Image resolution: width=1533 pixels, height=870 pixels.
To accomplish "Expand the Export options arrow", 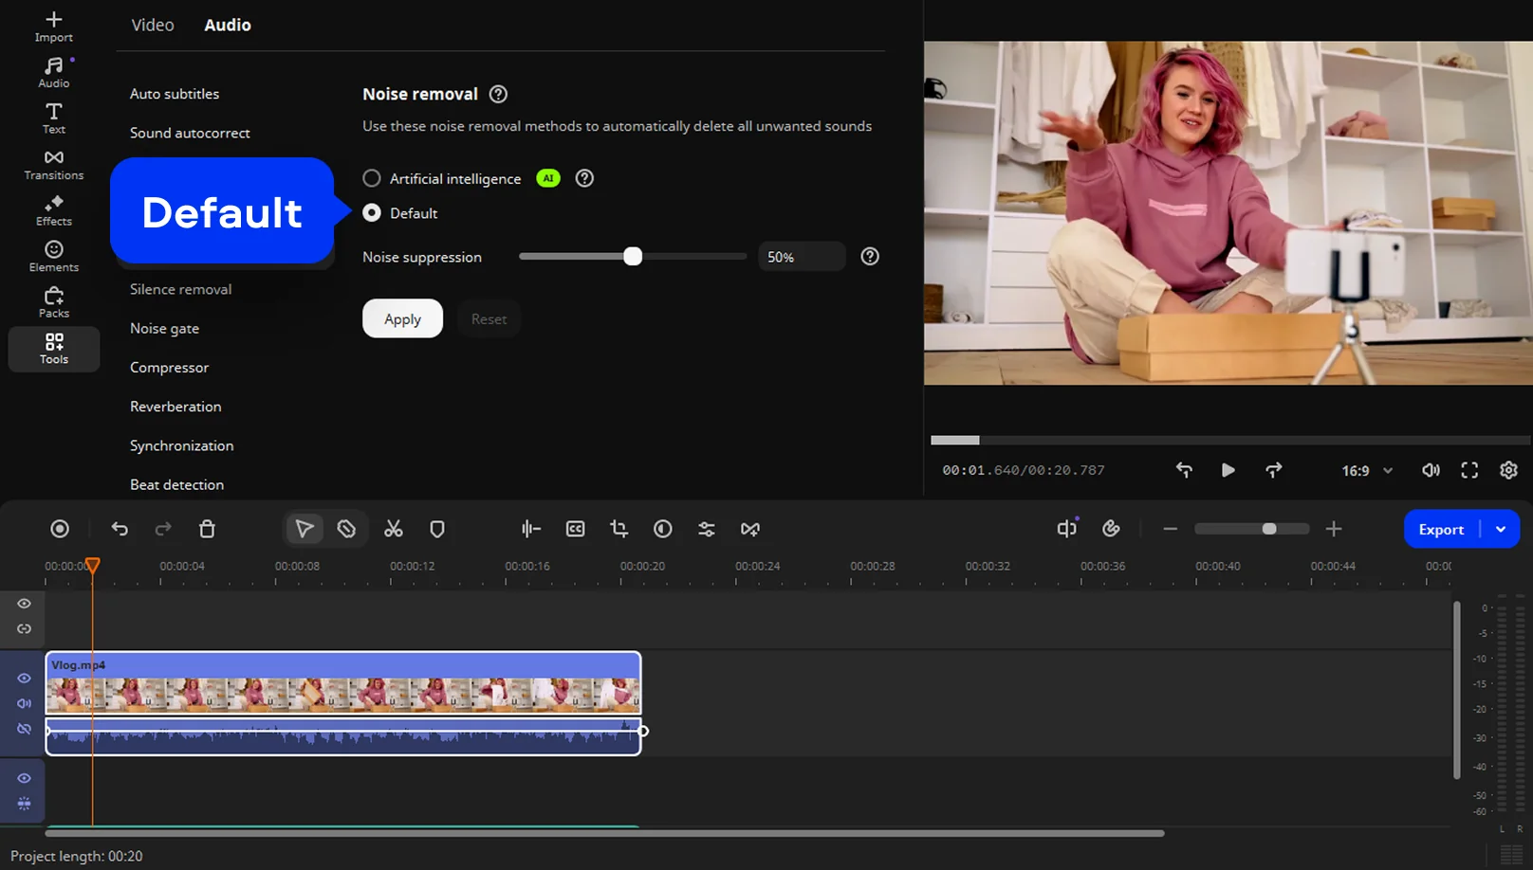I will 1501,529.
